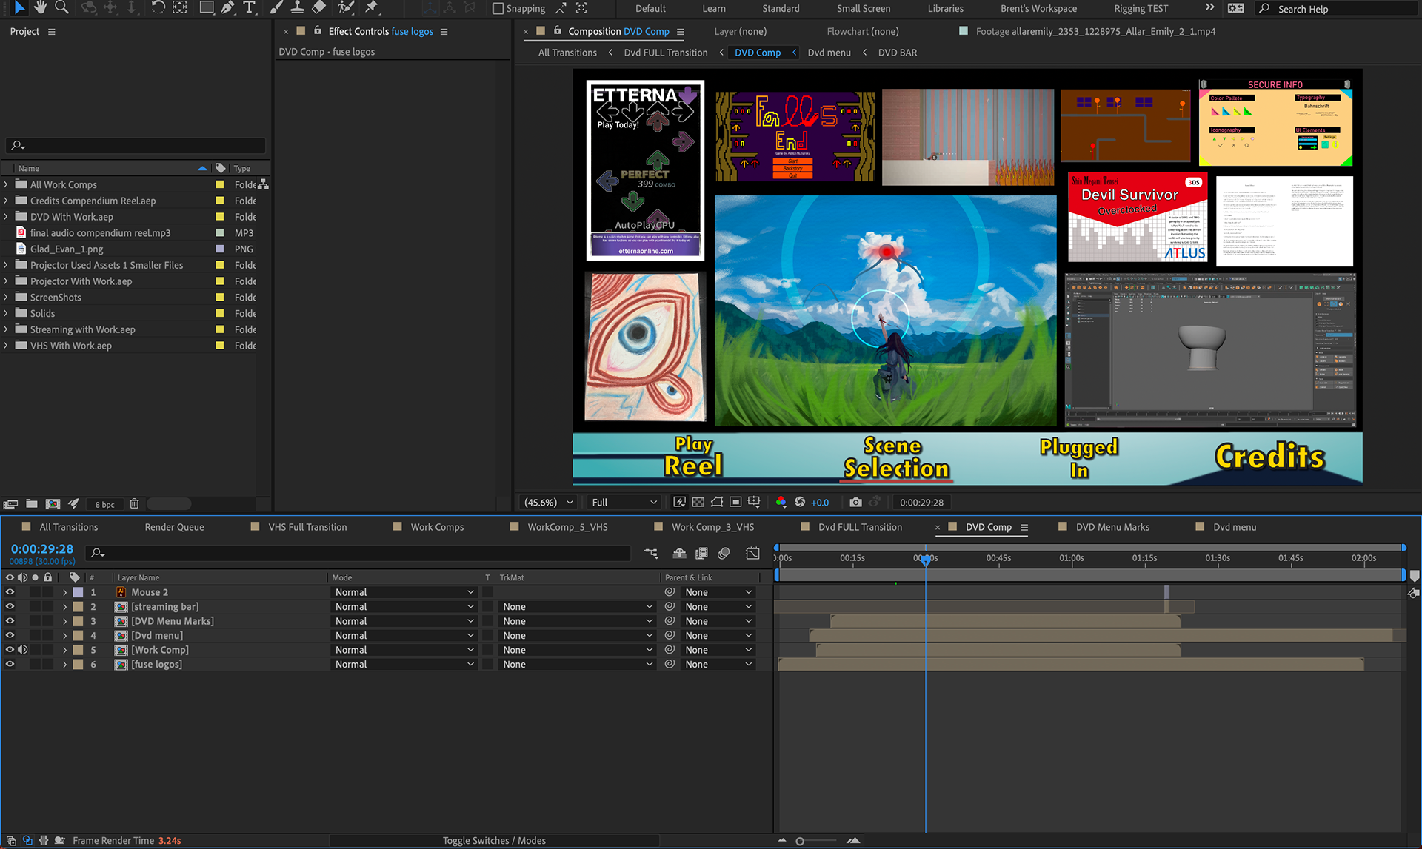Hide the Work Comp layer
Viewport: 1422px width, 849px height.
click(x=10, y=650)
